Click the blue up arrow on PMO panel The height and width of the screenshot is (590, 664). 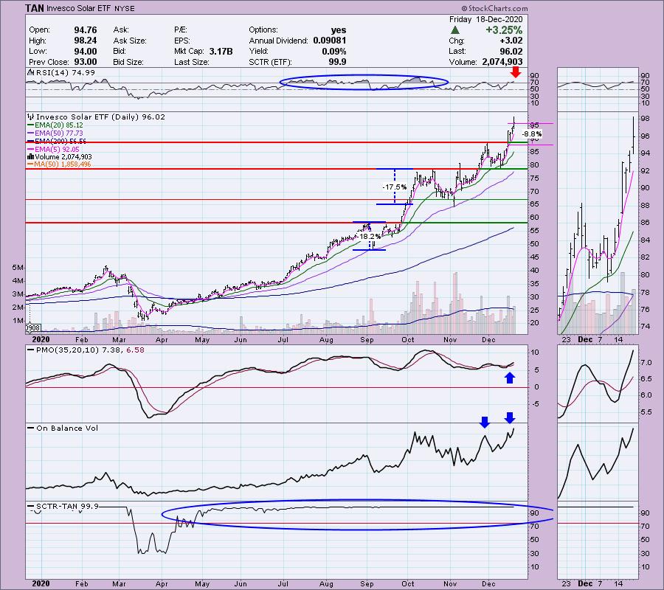(x=508, y=378)
